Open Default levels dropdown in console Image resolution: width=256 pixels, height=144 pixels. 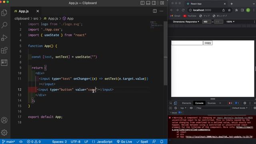[240, 108]
